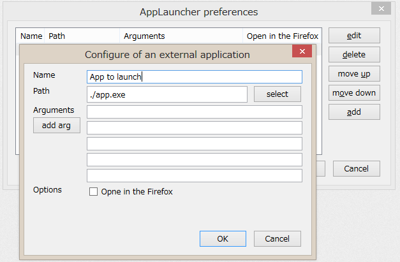This screenshot has width=400, height=262.
Task: Click the edit button in preferences
Action: (x=354, y=36)
